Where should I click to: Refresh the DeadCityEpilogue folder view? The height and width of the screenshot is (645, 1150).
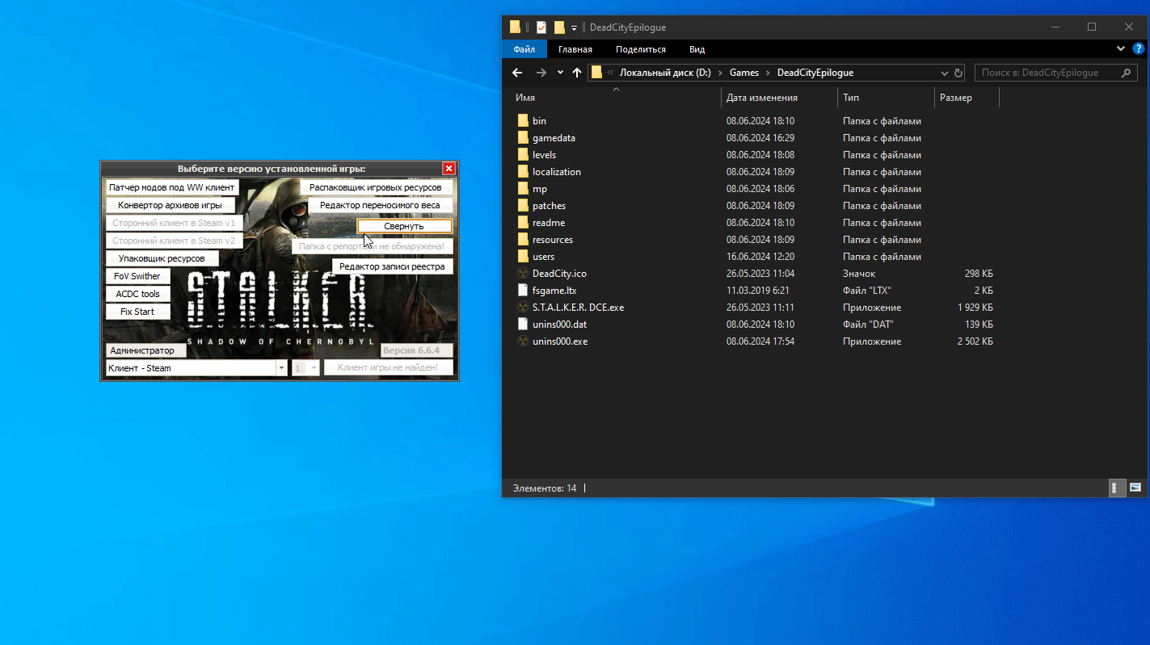click(x=958, y=73)
